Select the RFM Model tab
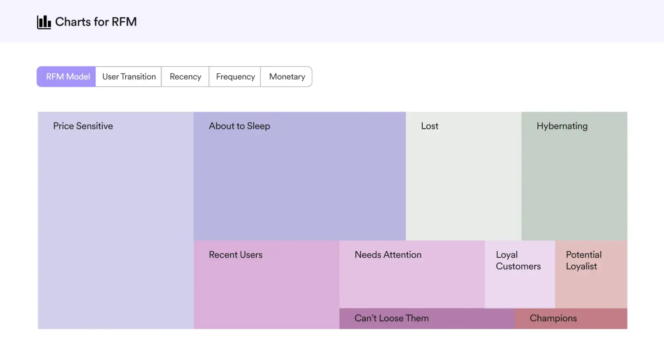The width and height of the screenshot is (664, 347). pyautogui.click(x=67, y=76)
